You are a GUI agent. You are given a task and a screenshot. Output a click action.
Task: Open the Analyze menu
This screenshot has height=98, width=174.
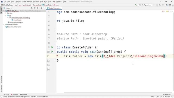(x=29, y=2)
